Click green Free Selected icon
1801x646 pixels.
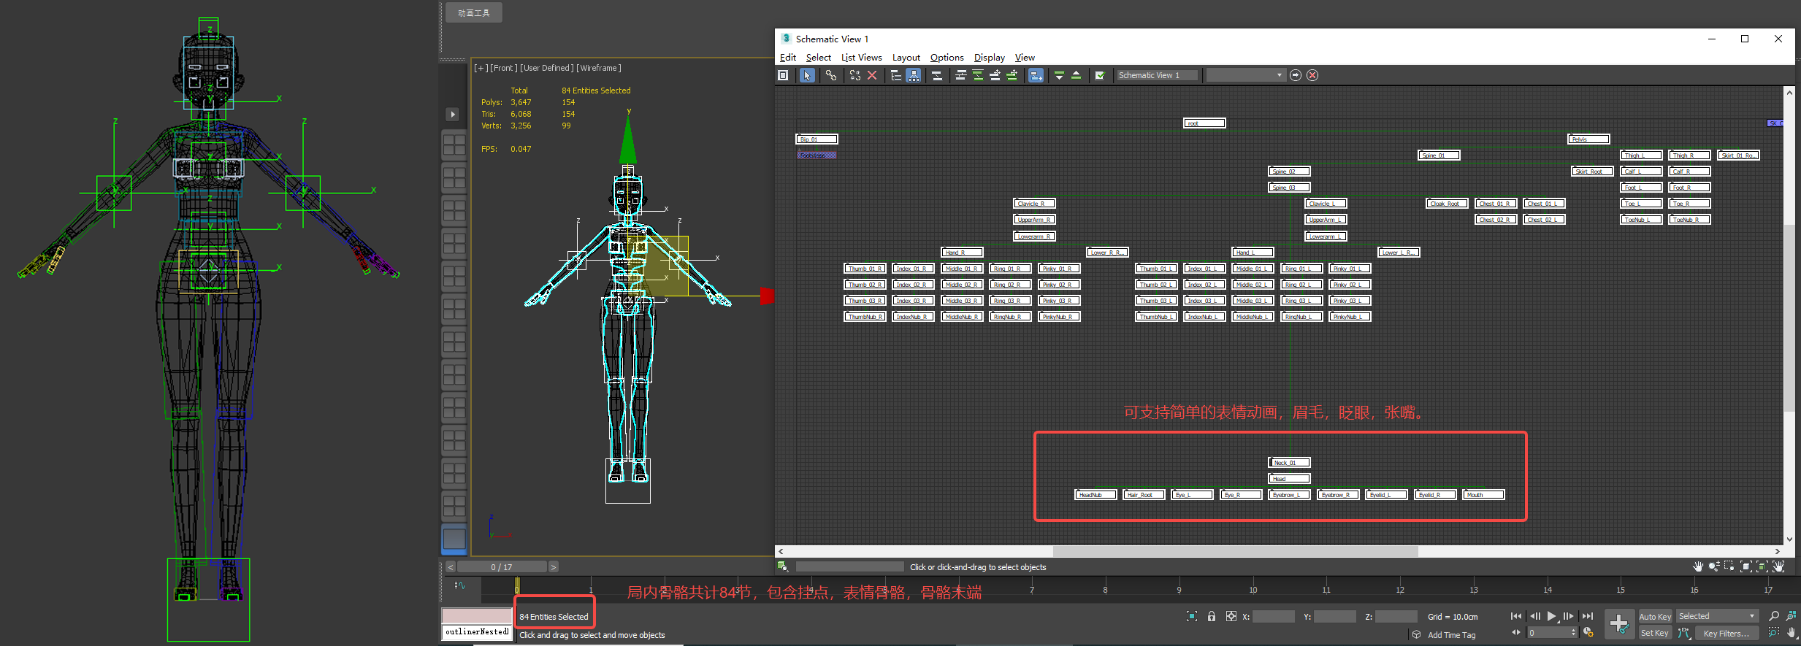(x=1012, y=75)
